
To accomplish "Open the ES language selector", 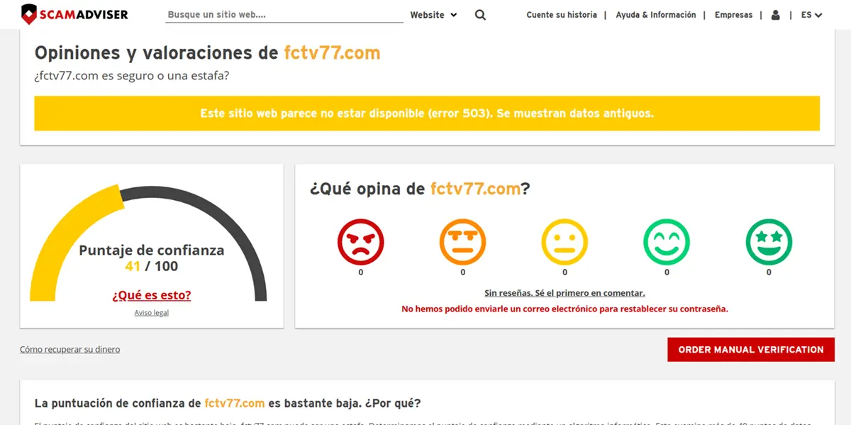I will (x=811, y=14).
